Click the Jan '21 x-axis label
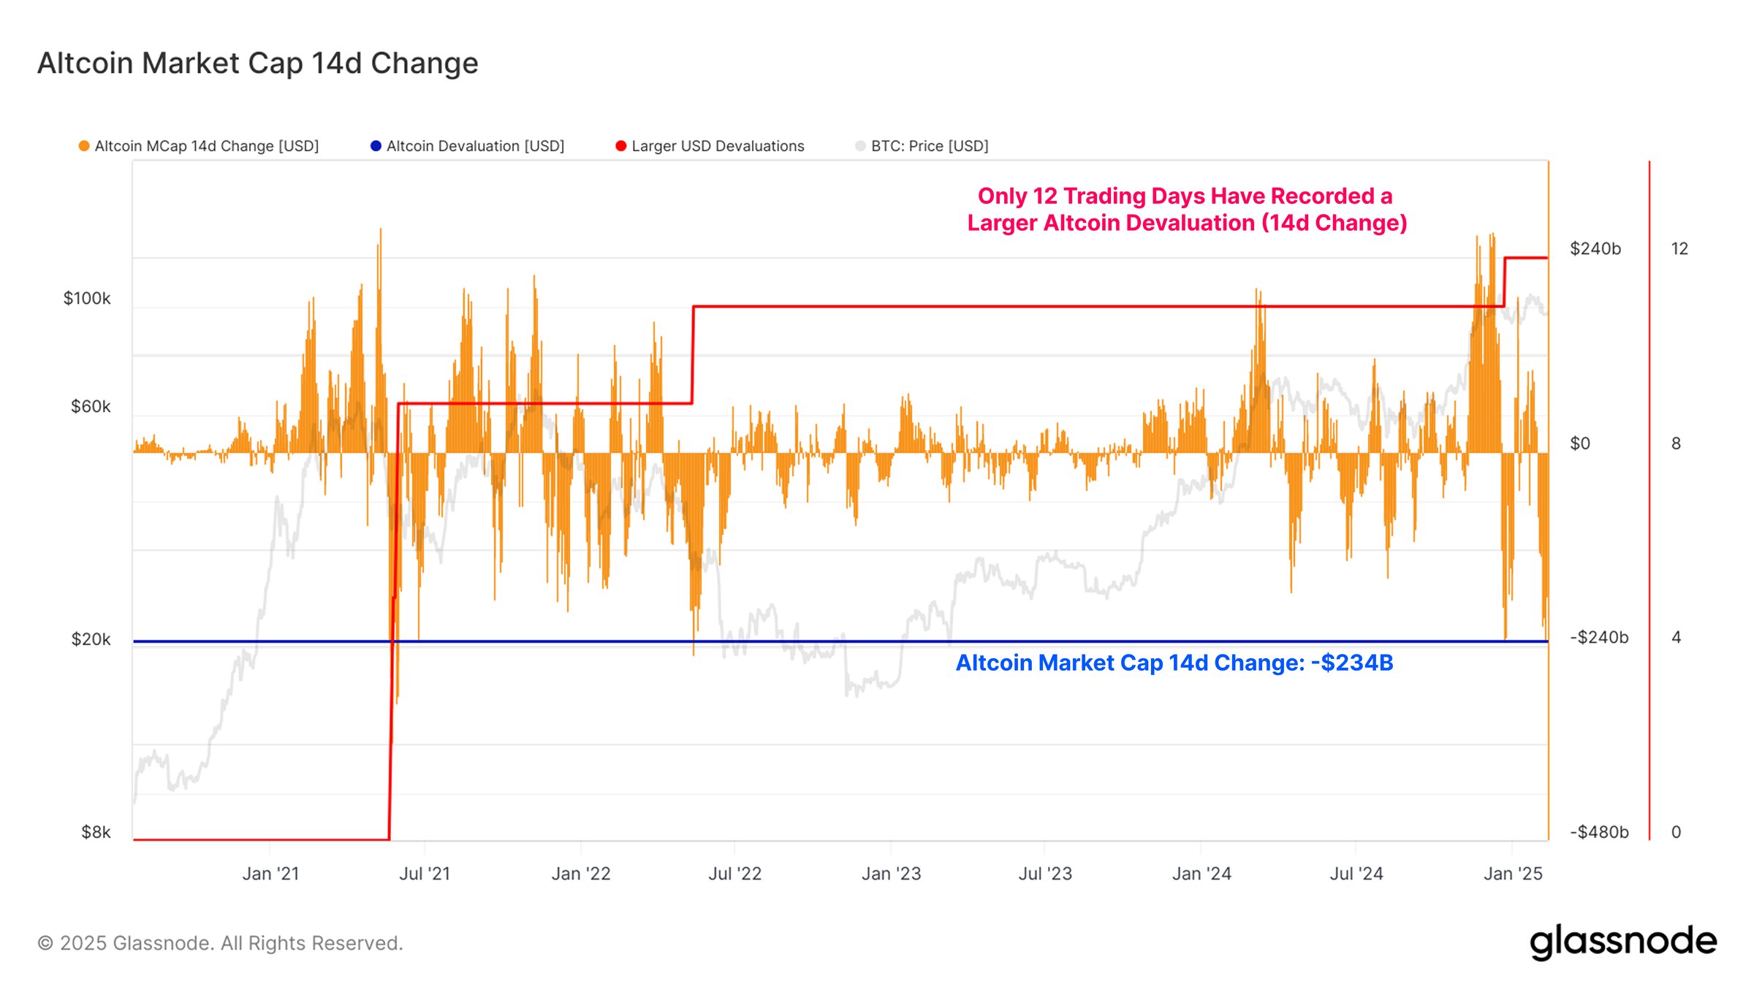 270,874
